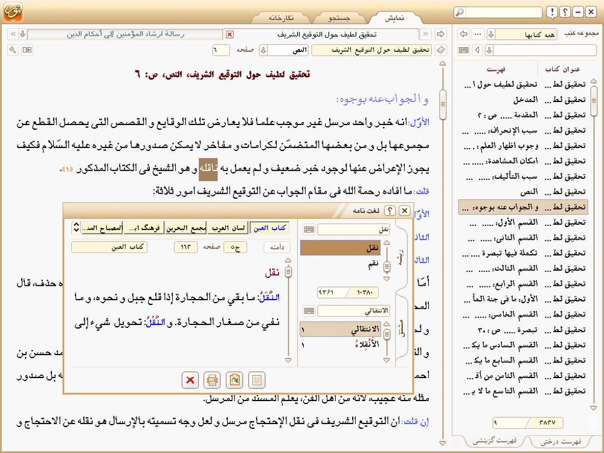Select نقم entry in root list
604x453 pixels.
click(x=341, y=264)
